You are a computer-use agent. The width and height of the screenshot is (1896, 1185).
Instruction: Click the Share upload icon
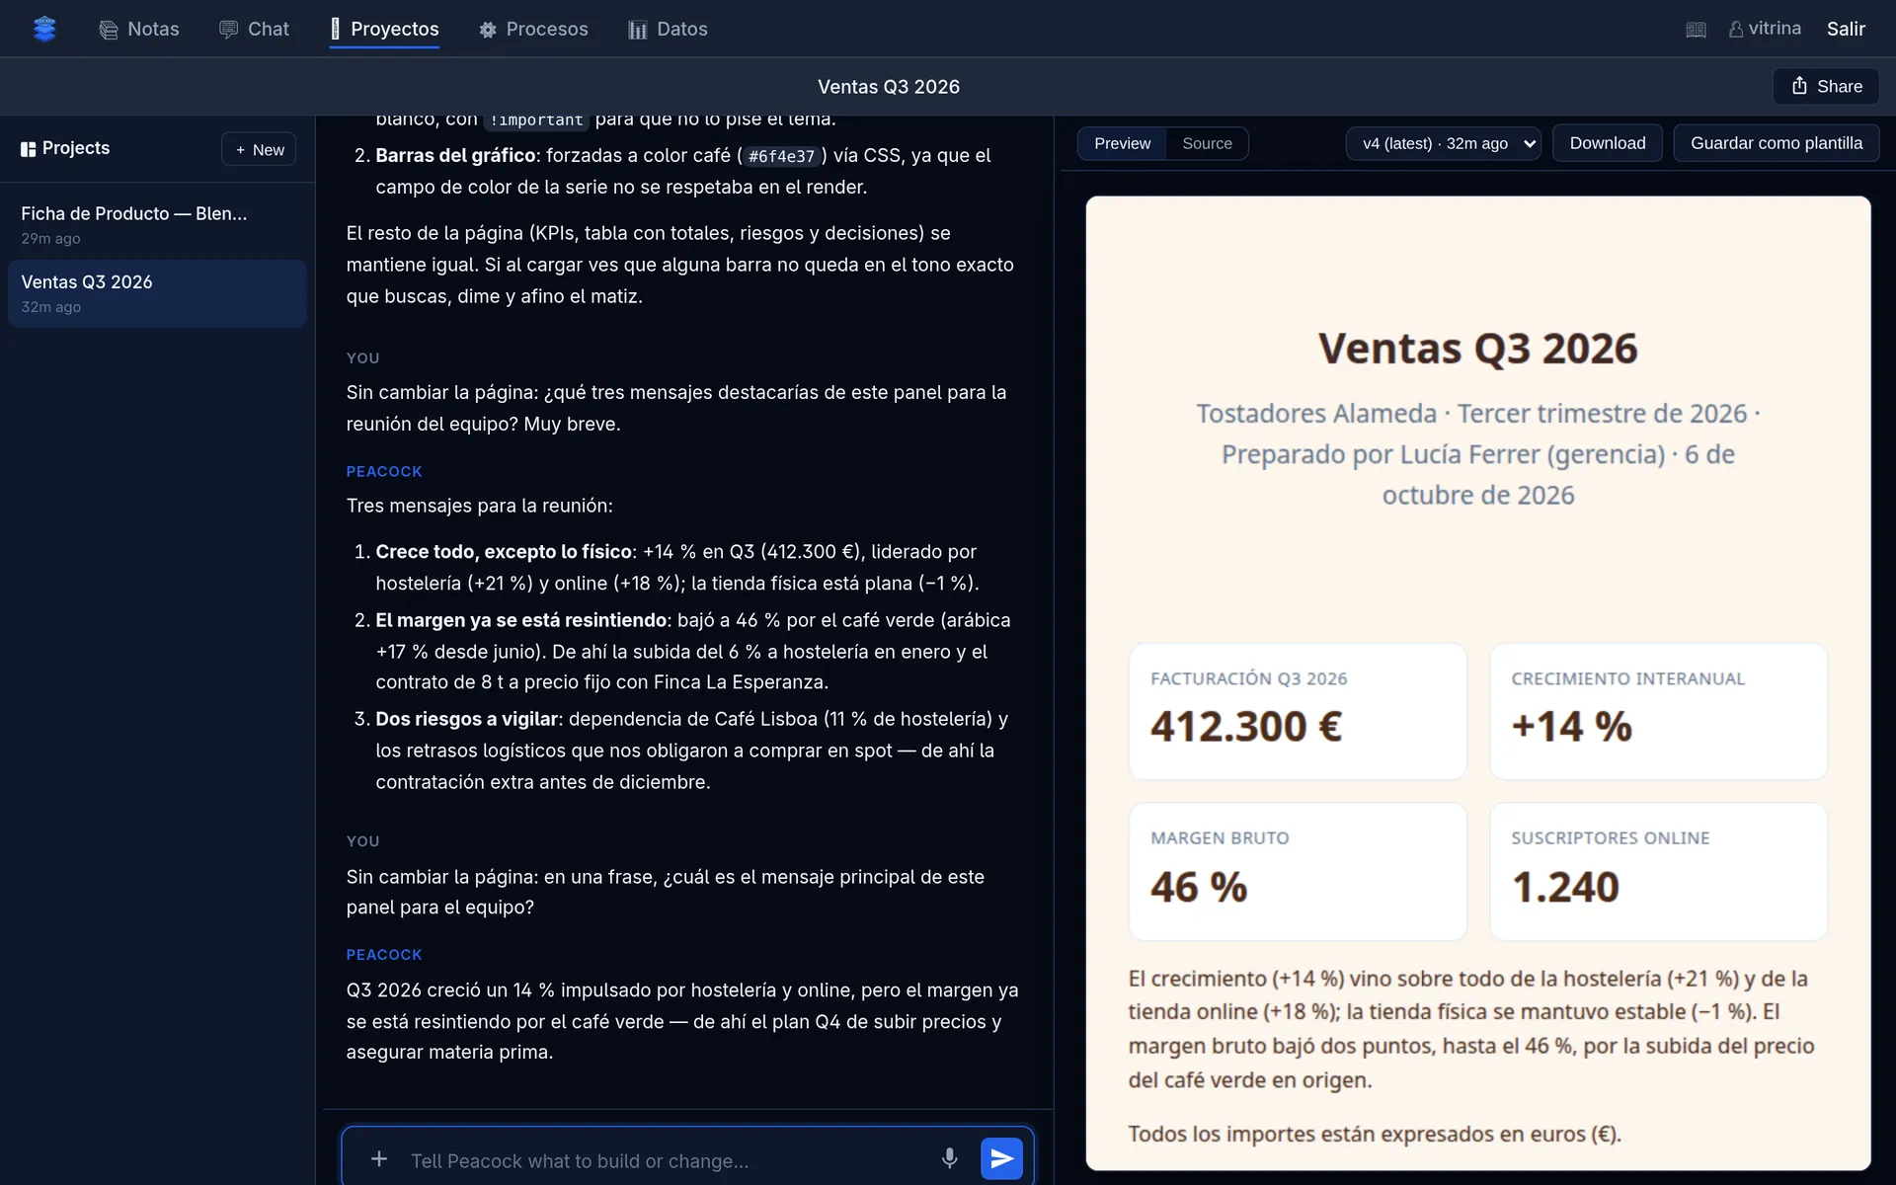point(1799,86)
